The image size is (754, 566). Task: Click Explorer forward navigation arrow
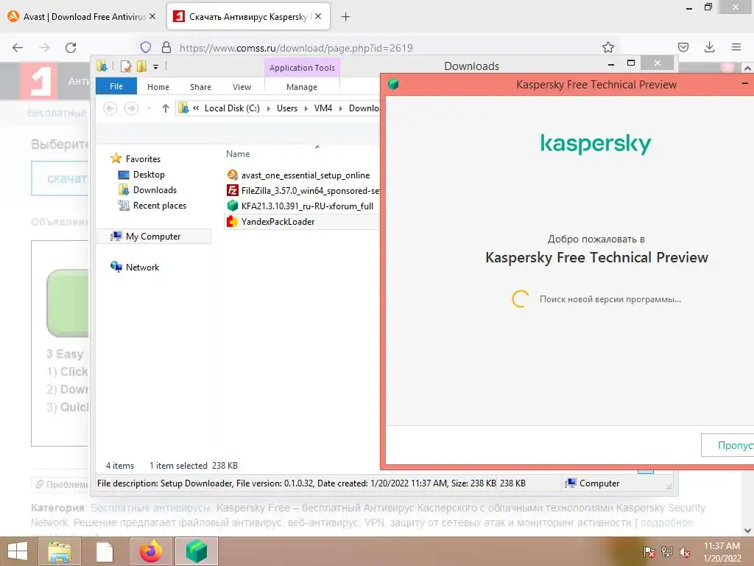(131, 108)
